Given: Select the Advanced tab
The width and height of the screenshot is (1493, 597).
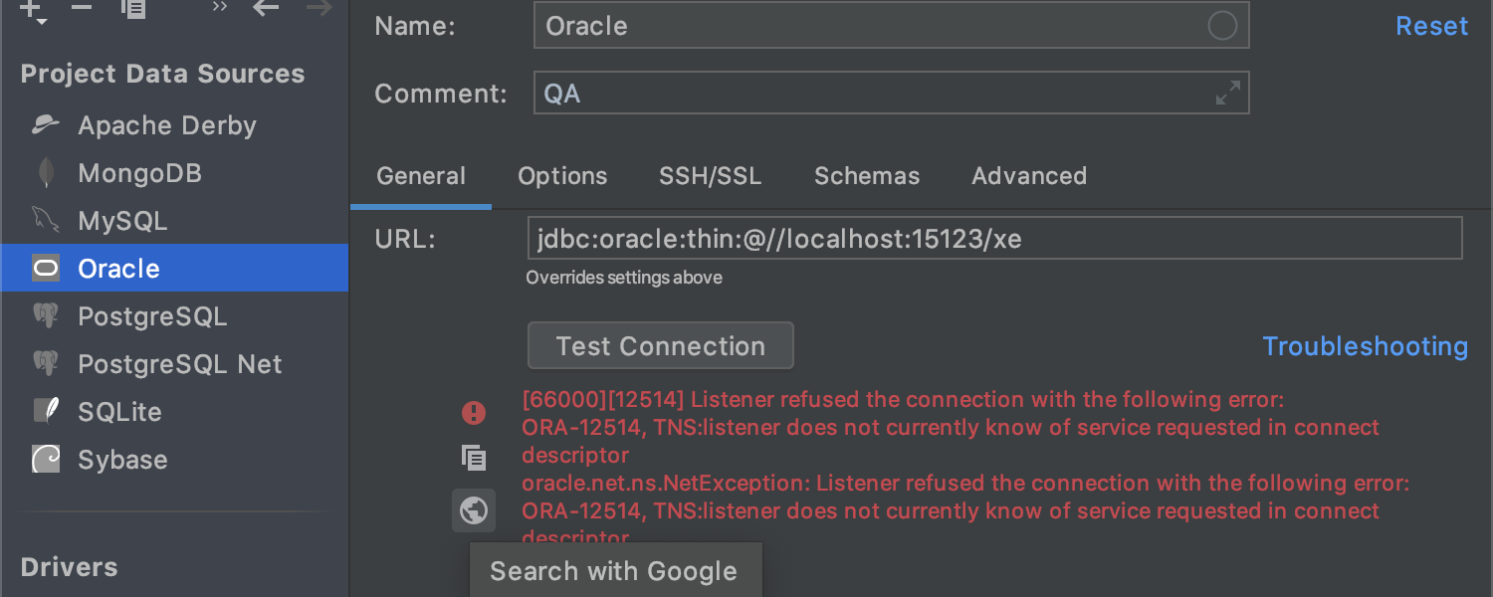Looking at the screenshot, I should pyautogui.click(x=1029, y=176).
